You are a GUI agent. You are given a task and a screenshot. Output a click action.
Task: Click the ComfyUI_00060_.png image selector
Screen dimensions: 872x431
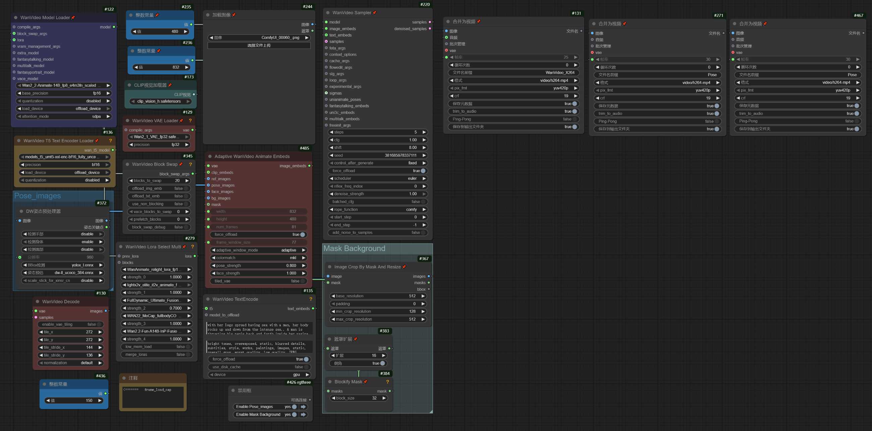click(x=259, y=38)
